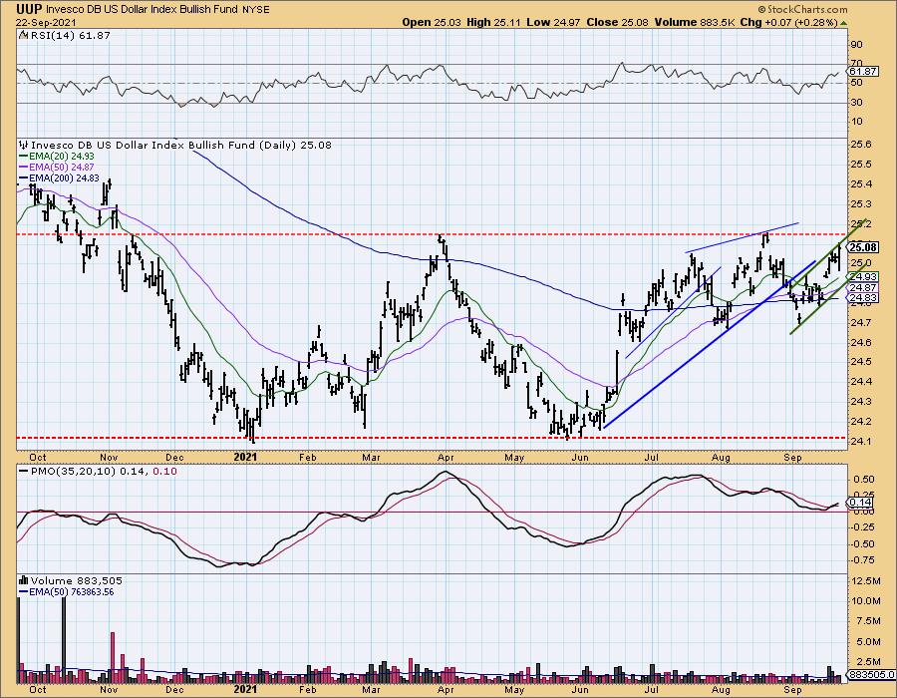Select the Open 25.03 value

click(x=432, y=22)
